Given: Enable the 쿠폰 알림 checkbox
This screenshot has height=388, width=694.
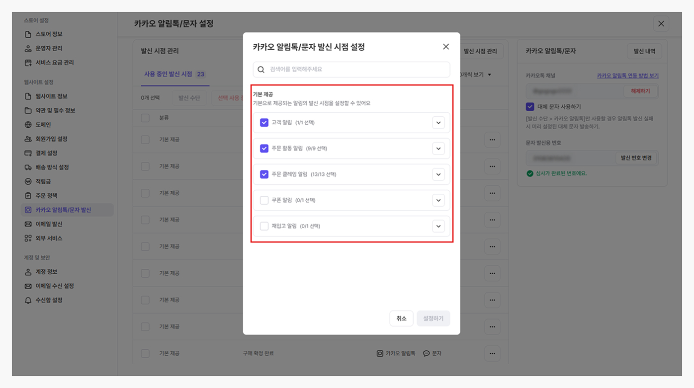Looking at the screenshot, I should tap(264, 200).
